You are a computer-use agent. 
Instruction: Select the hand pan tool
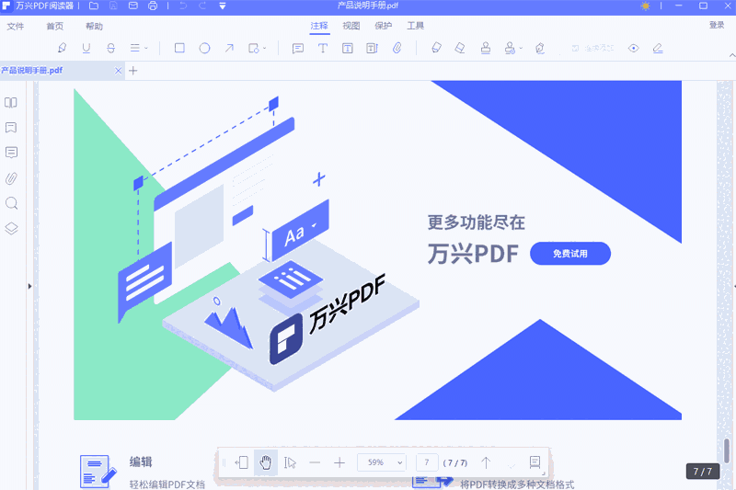(x=266, y=462)
